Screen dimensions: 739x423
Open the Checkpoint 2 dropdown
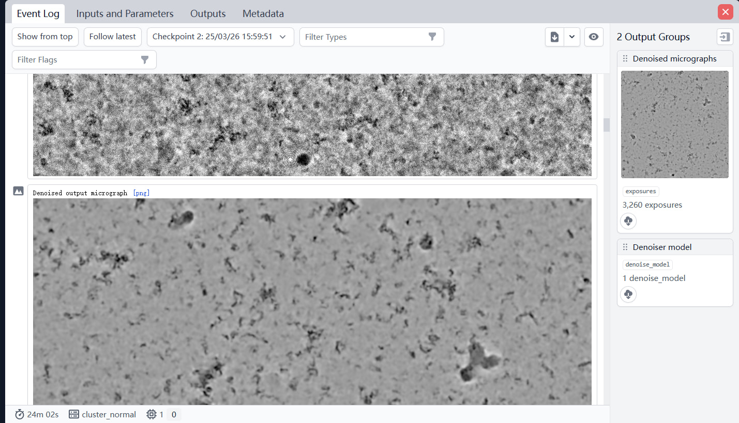pyautogui.click(x=220, y=37)
